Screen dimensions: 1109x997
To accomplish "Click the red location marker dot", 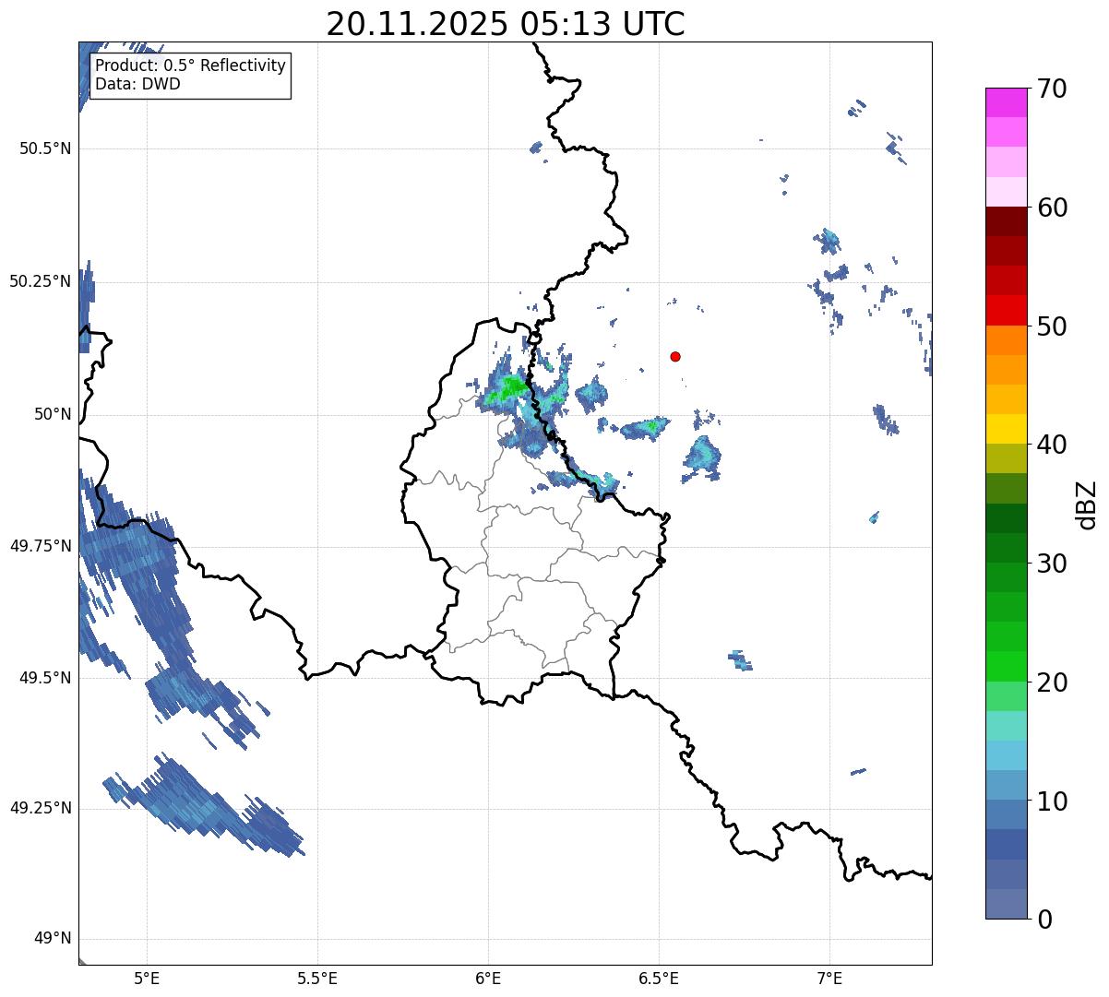I will (675, 356).
